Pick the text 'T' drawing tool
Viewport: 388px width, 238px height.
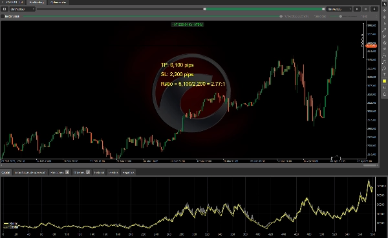[x=384, y=74]
